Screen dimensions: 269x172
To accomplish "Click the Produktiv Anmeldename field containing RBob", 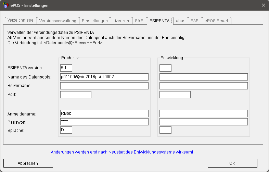I will (104, 113).
